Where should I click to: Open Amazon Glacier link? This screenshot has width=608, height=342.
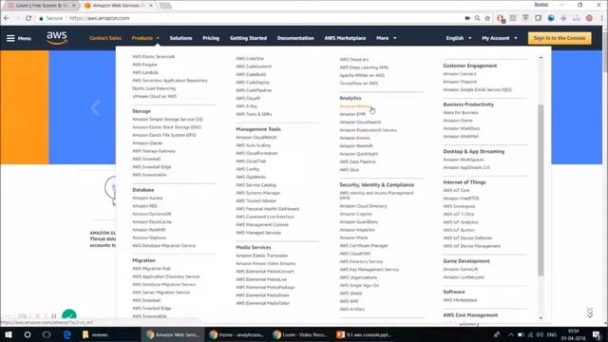point(147,142)
